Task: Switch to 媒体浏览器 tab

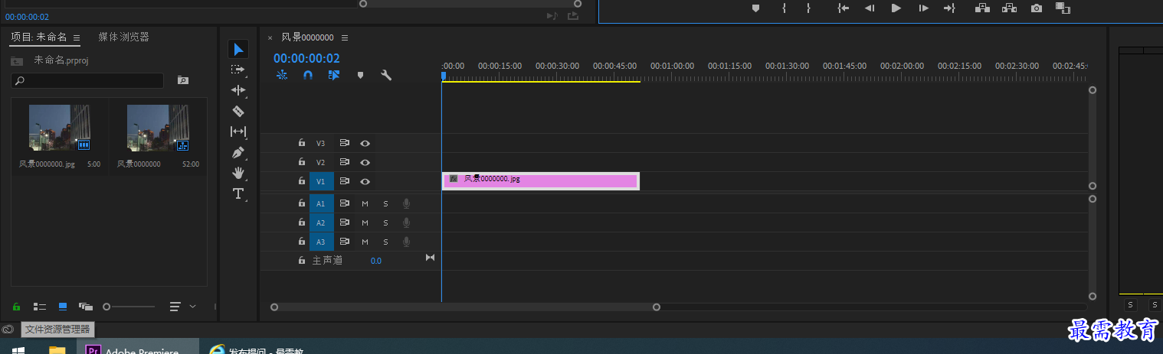Action: pos(123,37)
